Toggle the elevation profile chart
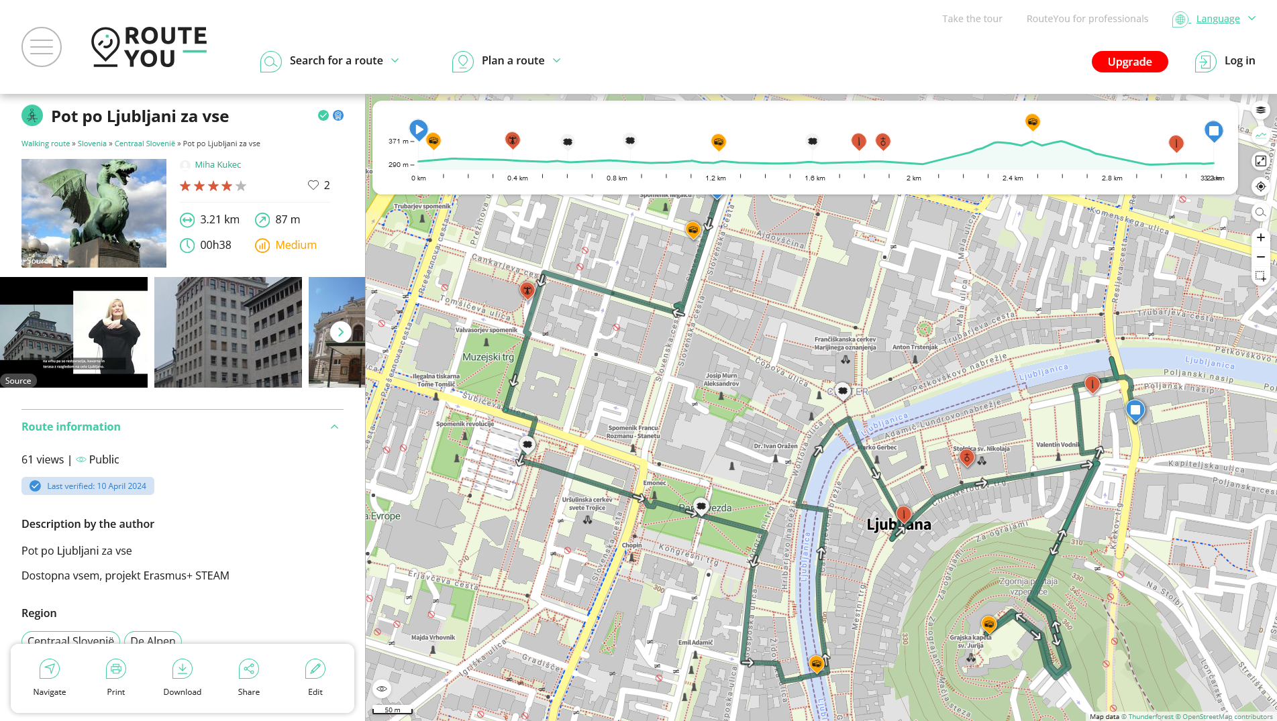Image resolution: width=1277 pixels, height=721 pixels. pos(1261,135)
